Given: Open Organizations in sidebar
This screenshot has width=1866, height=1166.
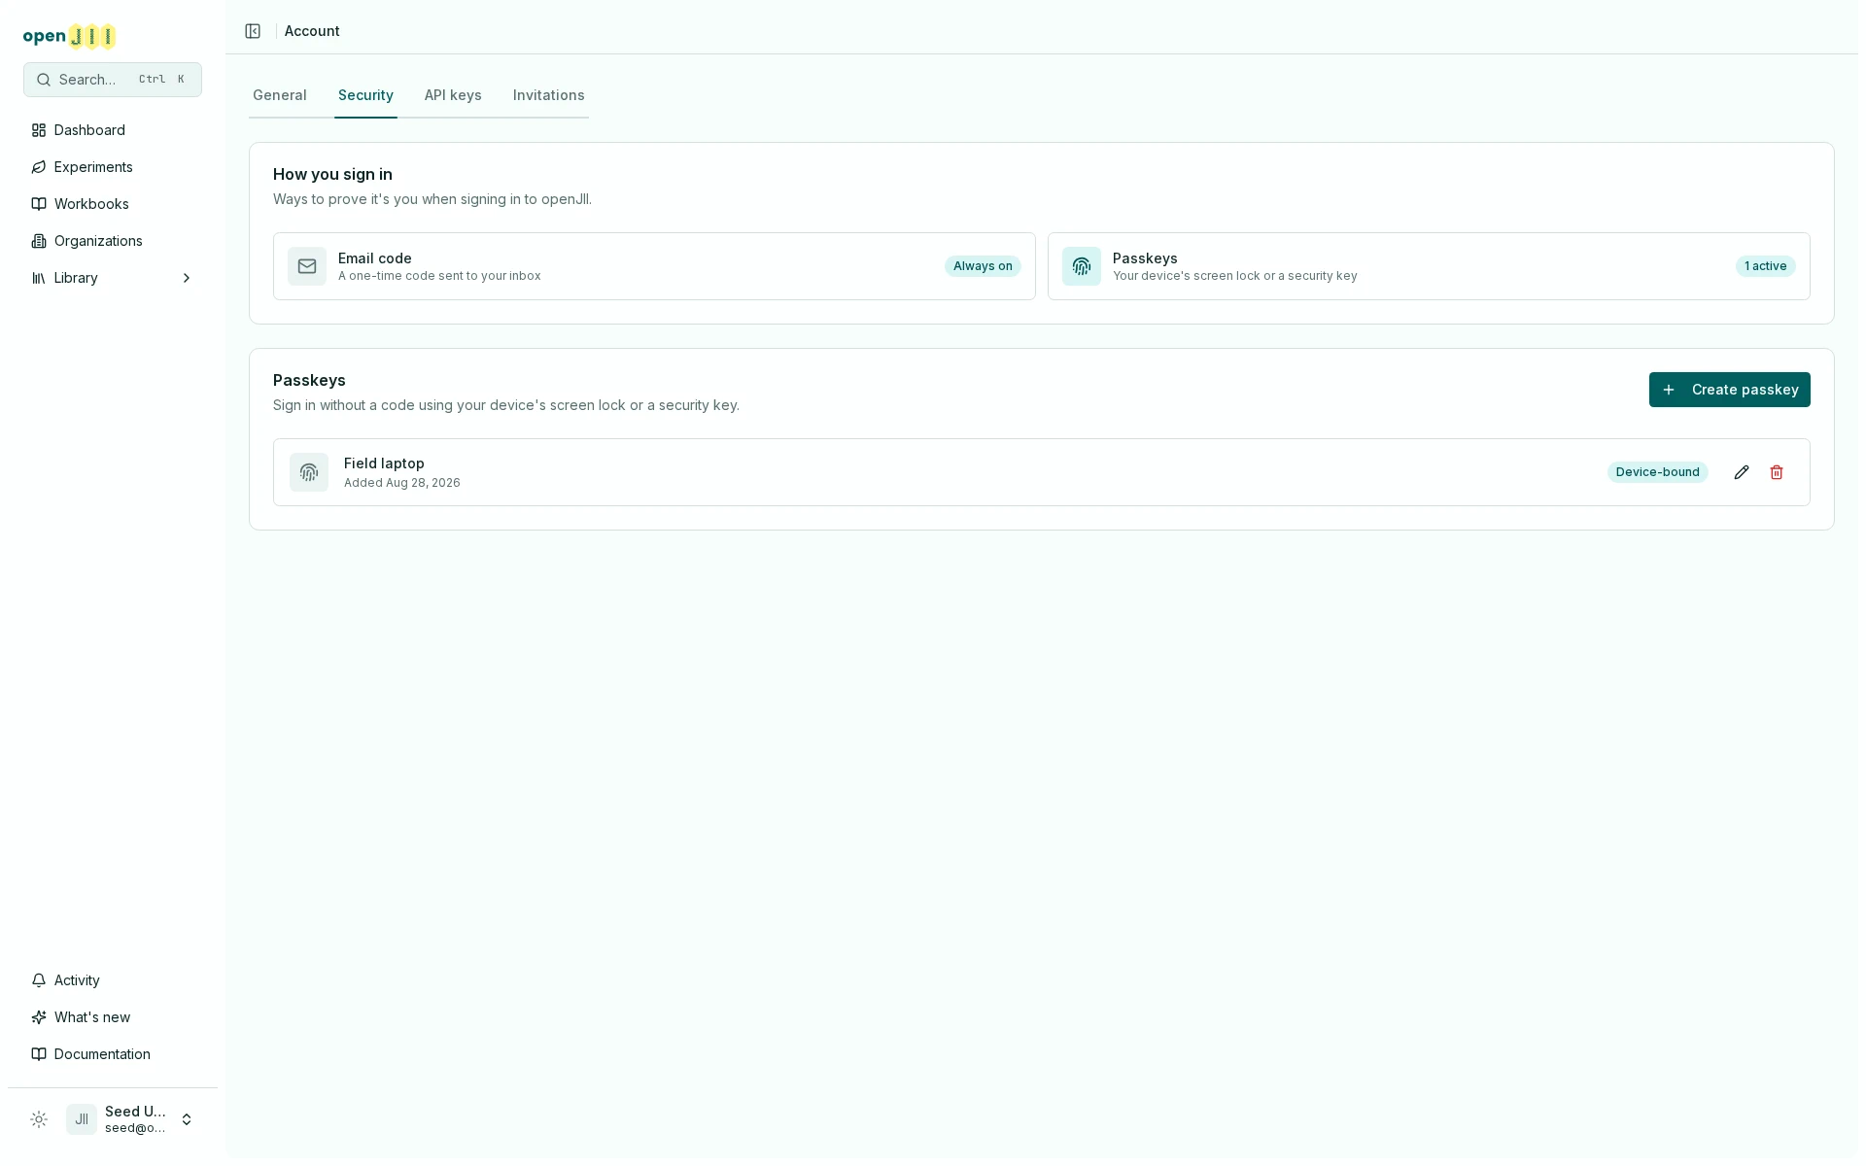Looking at the screenshot, I should tap(113, 241).
